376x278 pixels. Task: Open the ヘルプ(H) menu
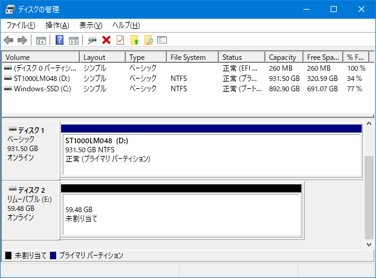(126, 25)
